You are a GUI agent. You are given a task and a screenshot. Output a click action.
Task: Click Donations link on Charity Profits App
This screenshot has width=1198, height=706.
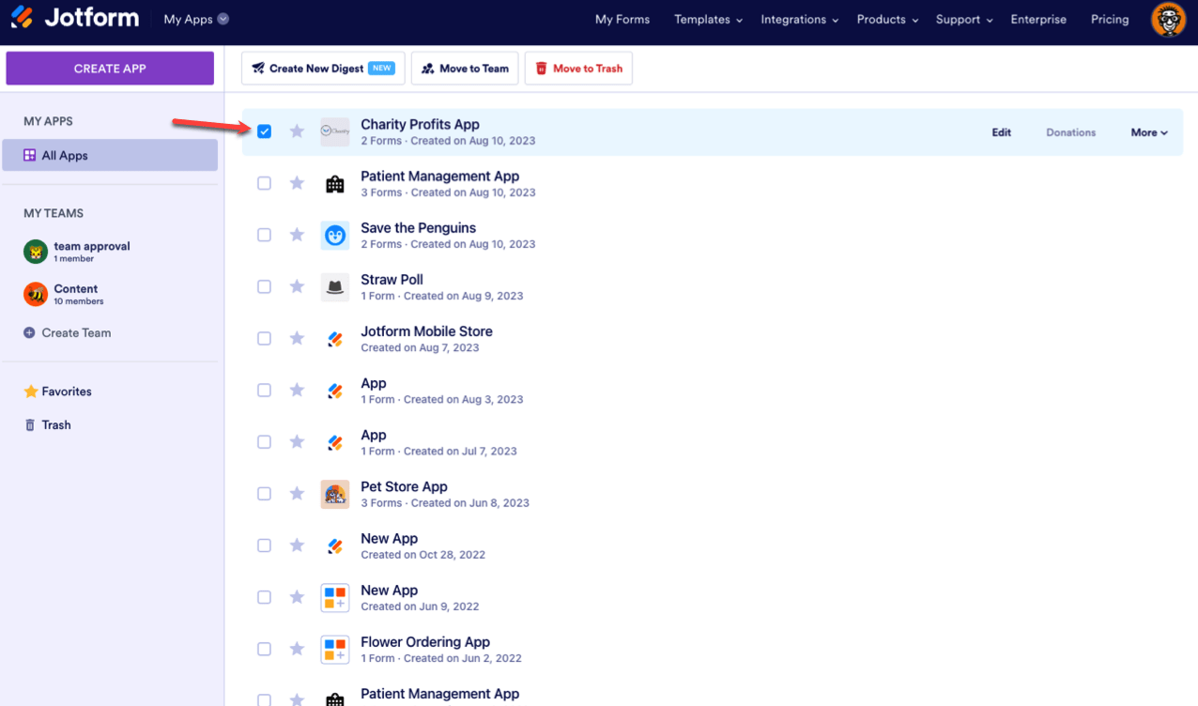1071,132
